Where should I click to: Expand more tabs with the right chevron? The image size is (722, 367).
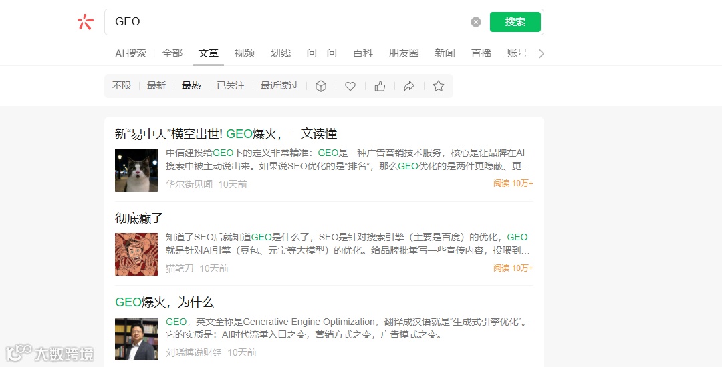coord(541,54)
